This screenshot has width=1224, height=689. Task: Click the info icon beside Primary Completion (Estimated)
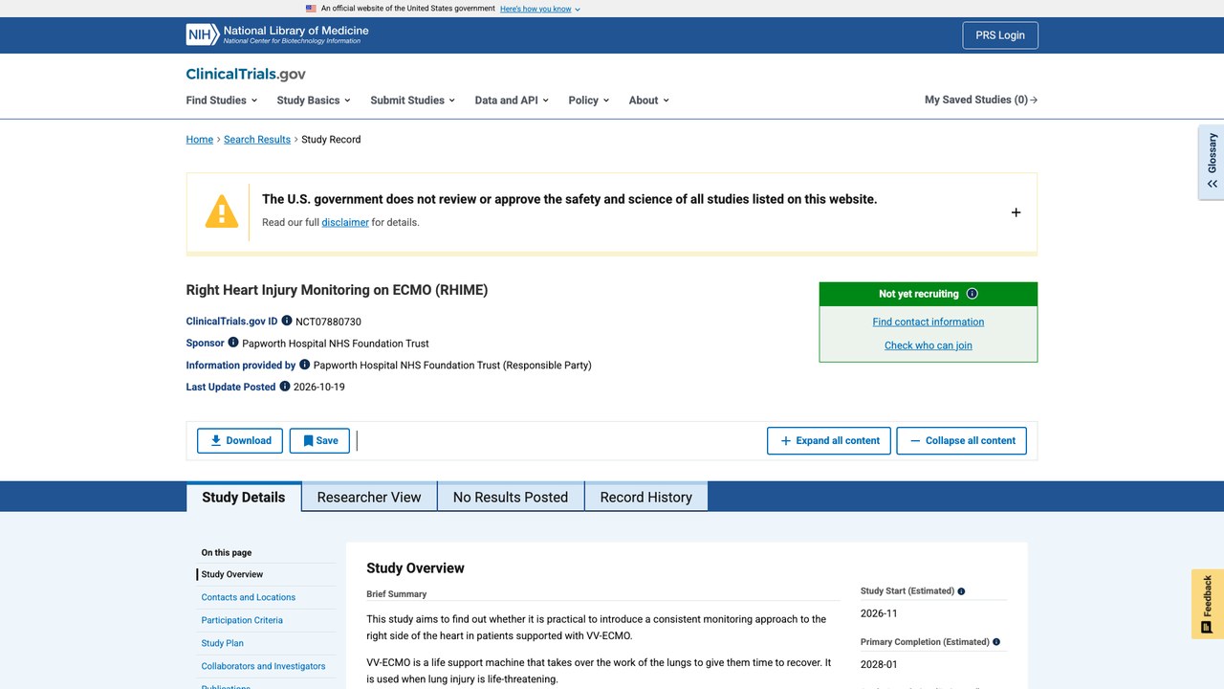[x=996, y=642]
